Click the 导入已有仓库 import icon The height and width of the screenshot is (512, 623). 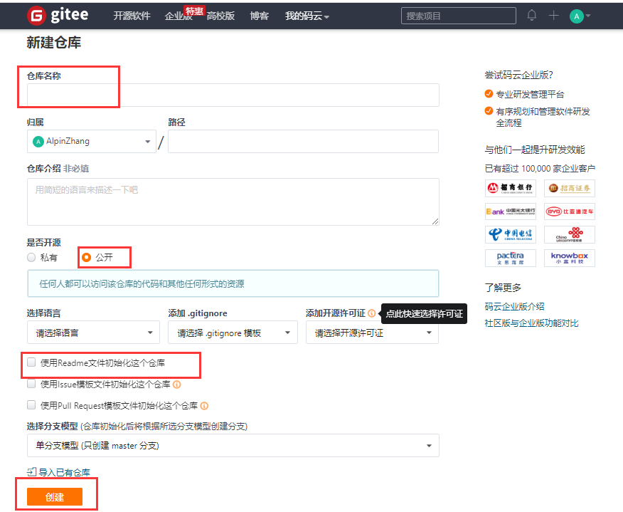[31, 472]
